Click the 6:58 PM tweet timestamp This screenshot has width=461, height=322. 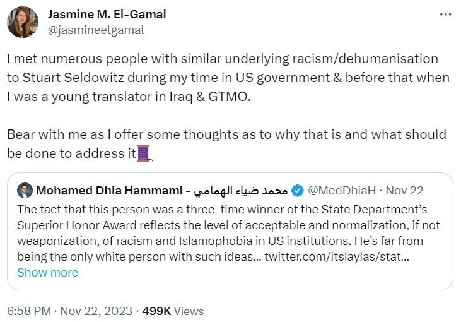[27, 311]
